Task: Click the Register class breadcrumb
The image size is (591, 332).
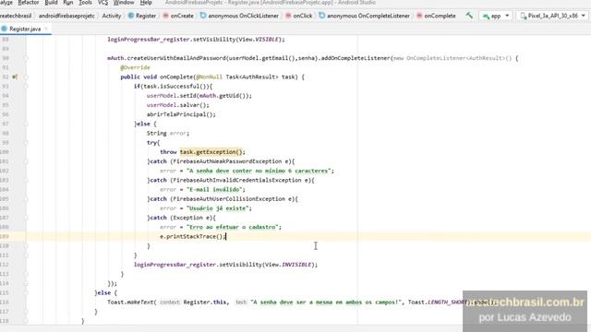Action: coord(142,16)
